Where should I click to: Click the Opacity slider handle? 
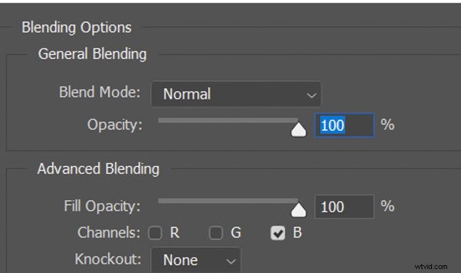[x=299, y=129]
